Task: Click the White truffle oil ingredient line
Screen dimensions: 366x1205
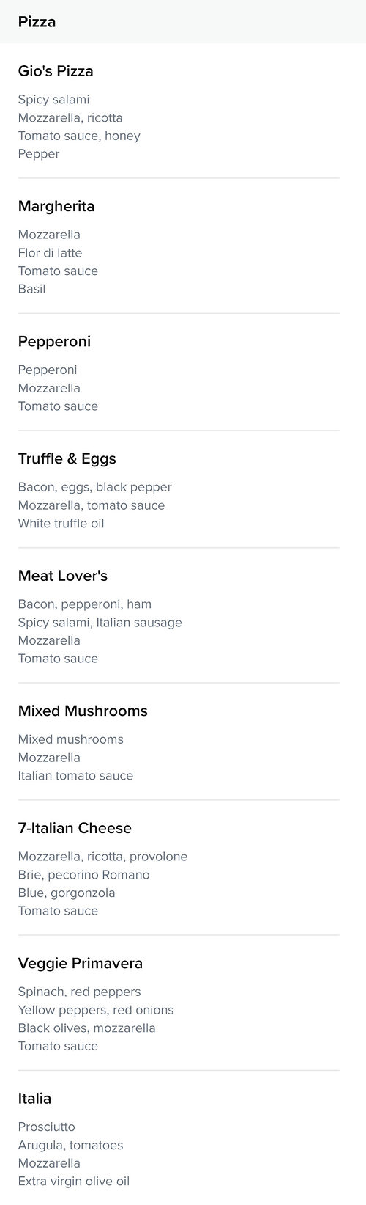Action: click(x=61, y=524)
